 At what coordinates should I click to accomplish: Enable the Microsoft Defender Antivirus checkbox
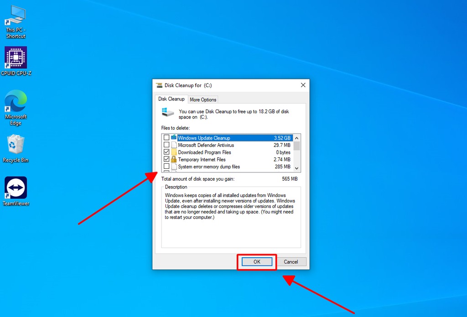[x=166, y=145]
